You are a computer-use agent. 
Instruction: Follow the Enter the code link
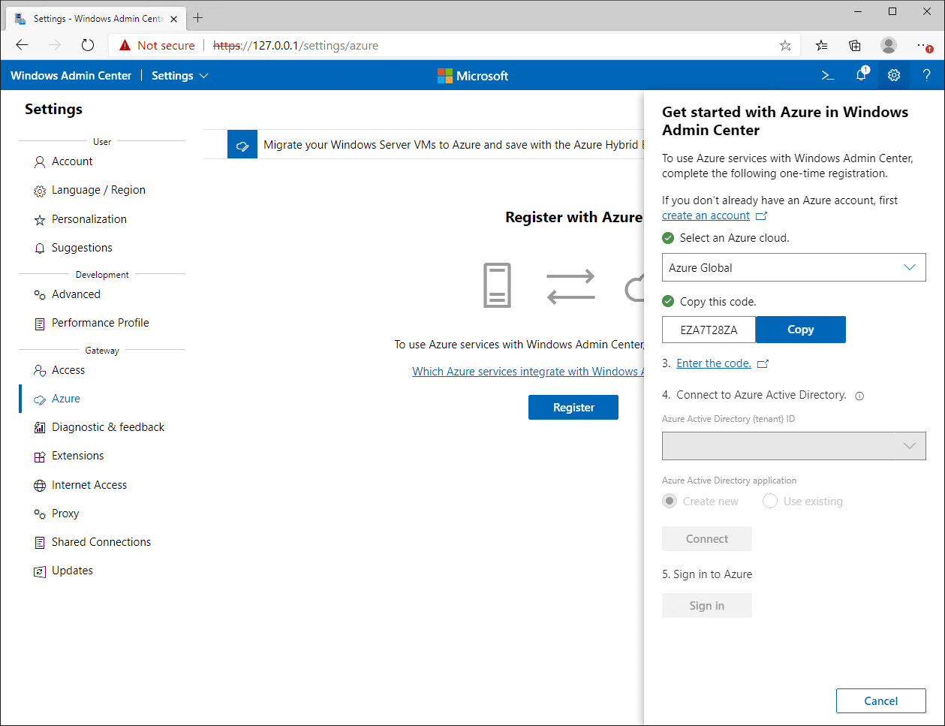(714, 363)
